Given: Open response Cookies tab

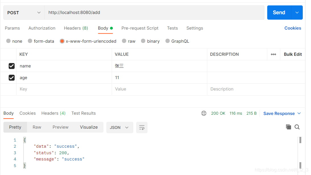Looking at the screenshot, I should pos(28,113).
